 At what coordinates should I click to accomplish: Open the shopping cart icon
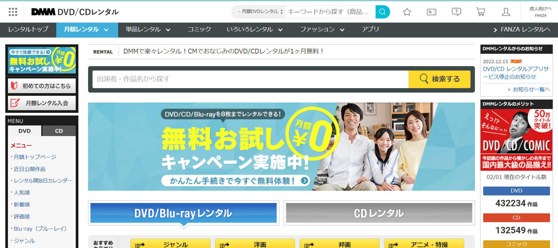[481, 12]
